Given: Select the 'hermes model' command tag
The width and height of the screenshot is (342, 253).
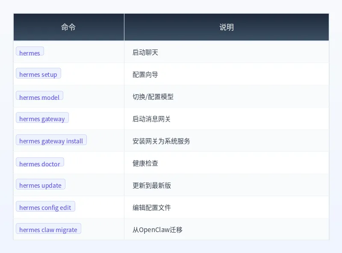Looking at the screenshot, I should (39, 96).
